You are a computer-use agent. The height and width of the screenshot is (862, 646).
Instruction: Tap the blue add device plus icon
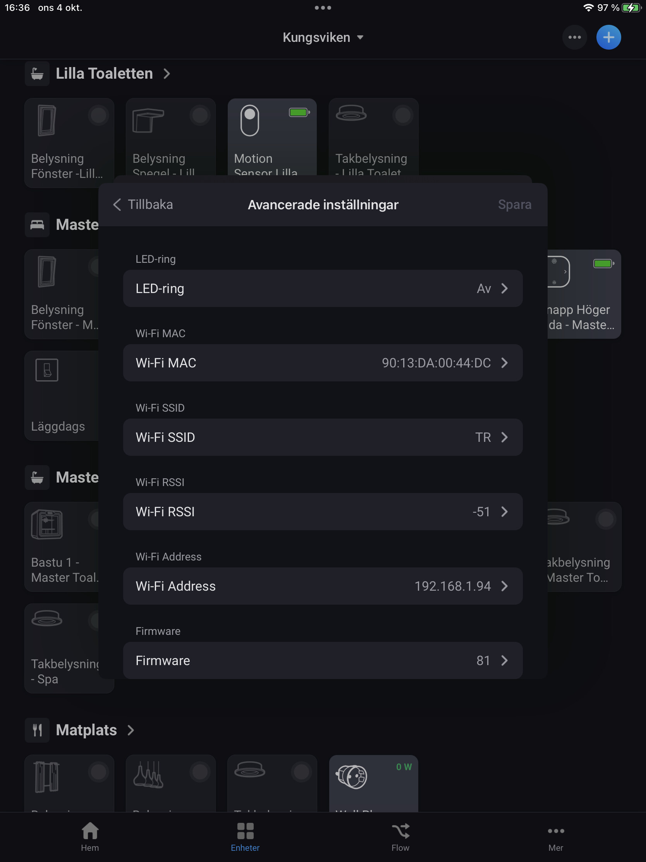(x=608, y=38)
